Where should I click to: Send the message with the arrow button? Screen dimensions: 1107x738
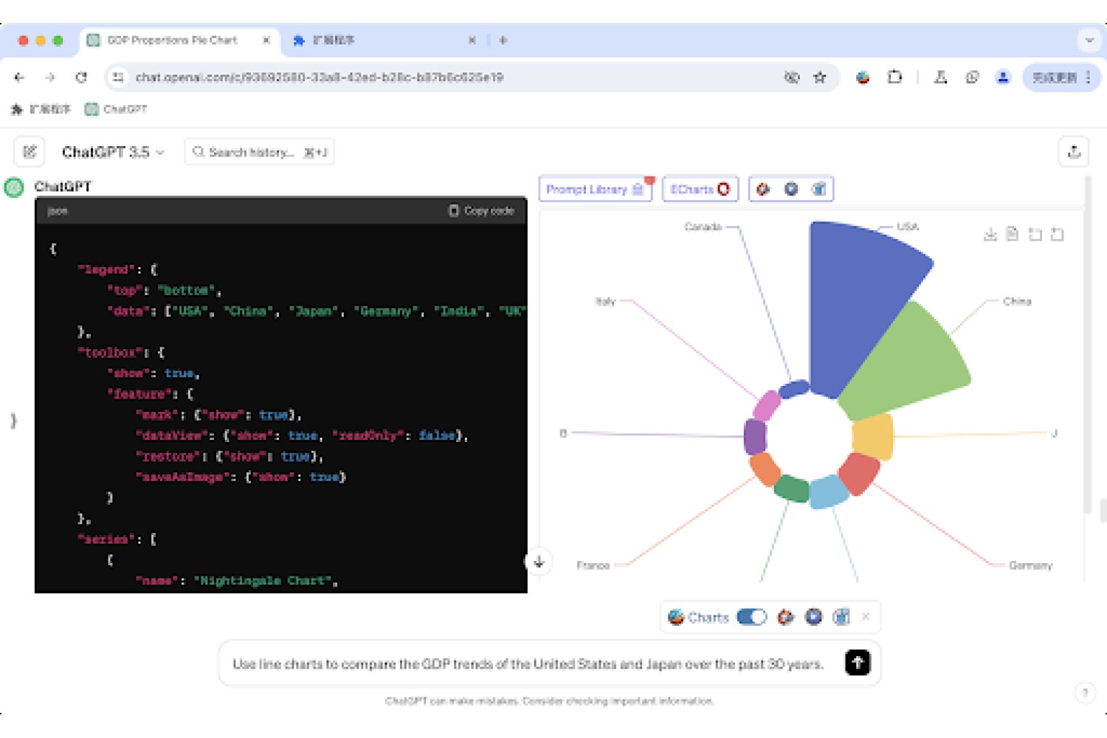[858, 663]
